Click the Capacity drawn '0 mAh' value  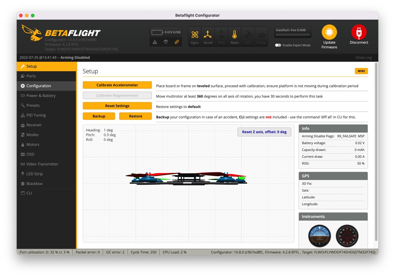coord(359,150)
